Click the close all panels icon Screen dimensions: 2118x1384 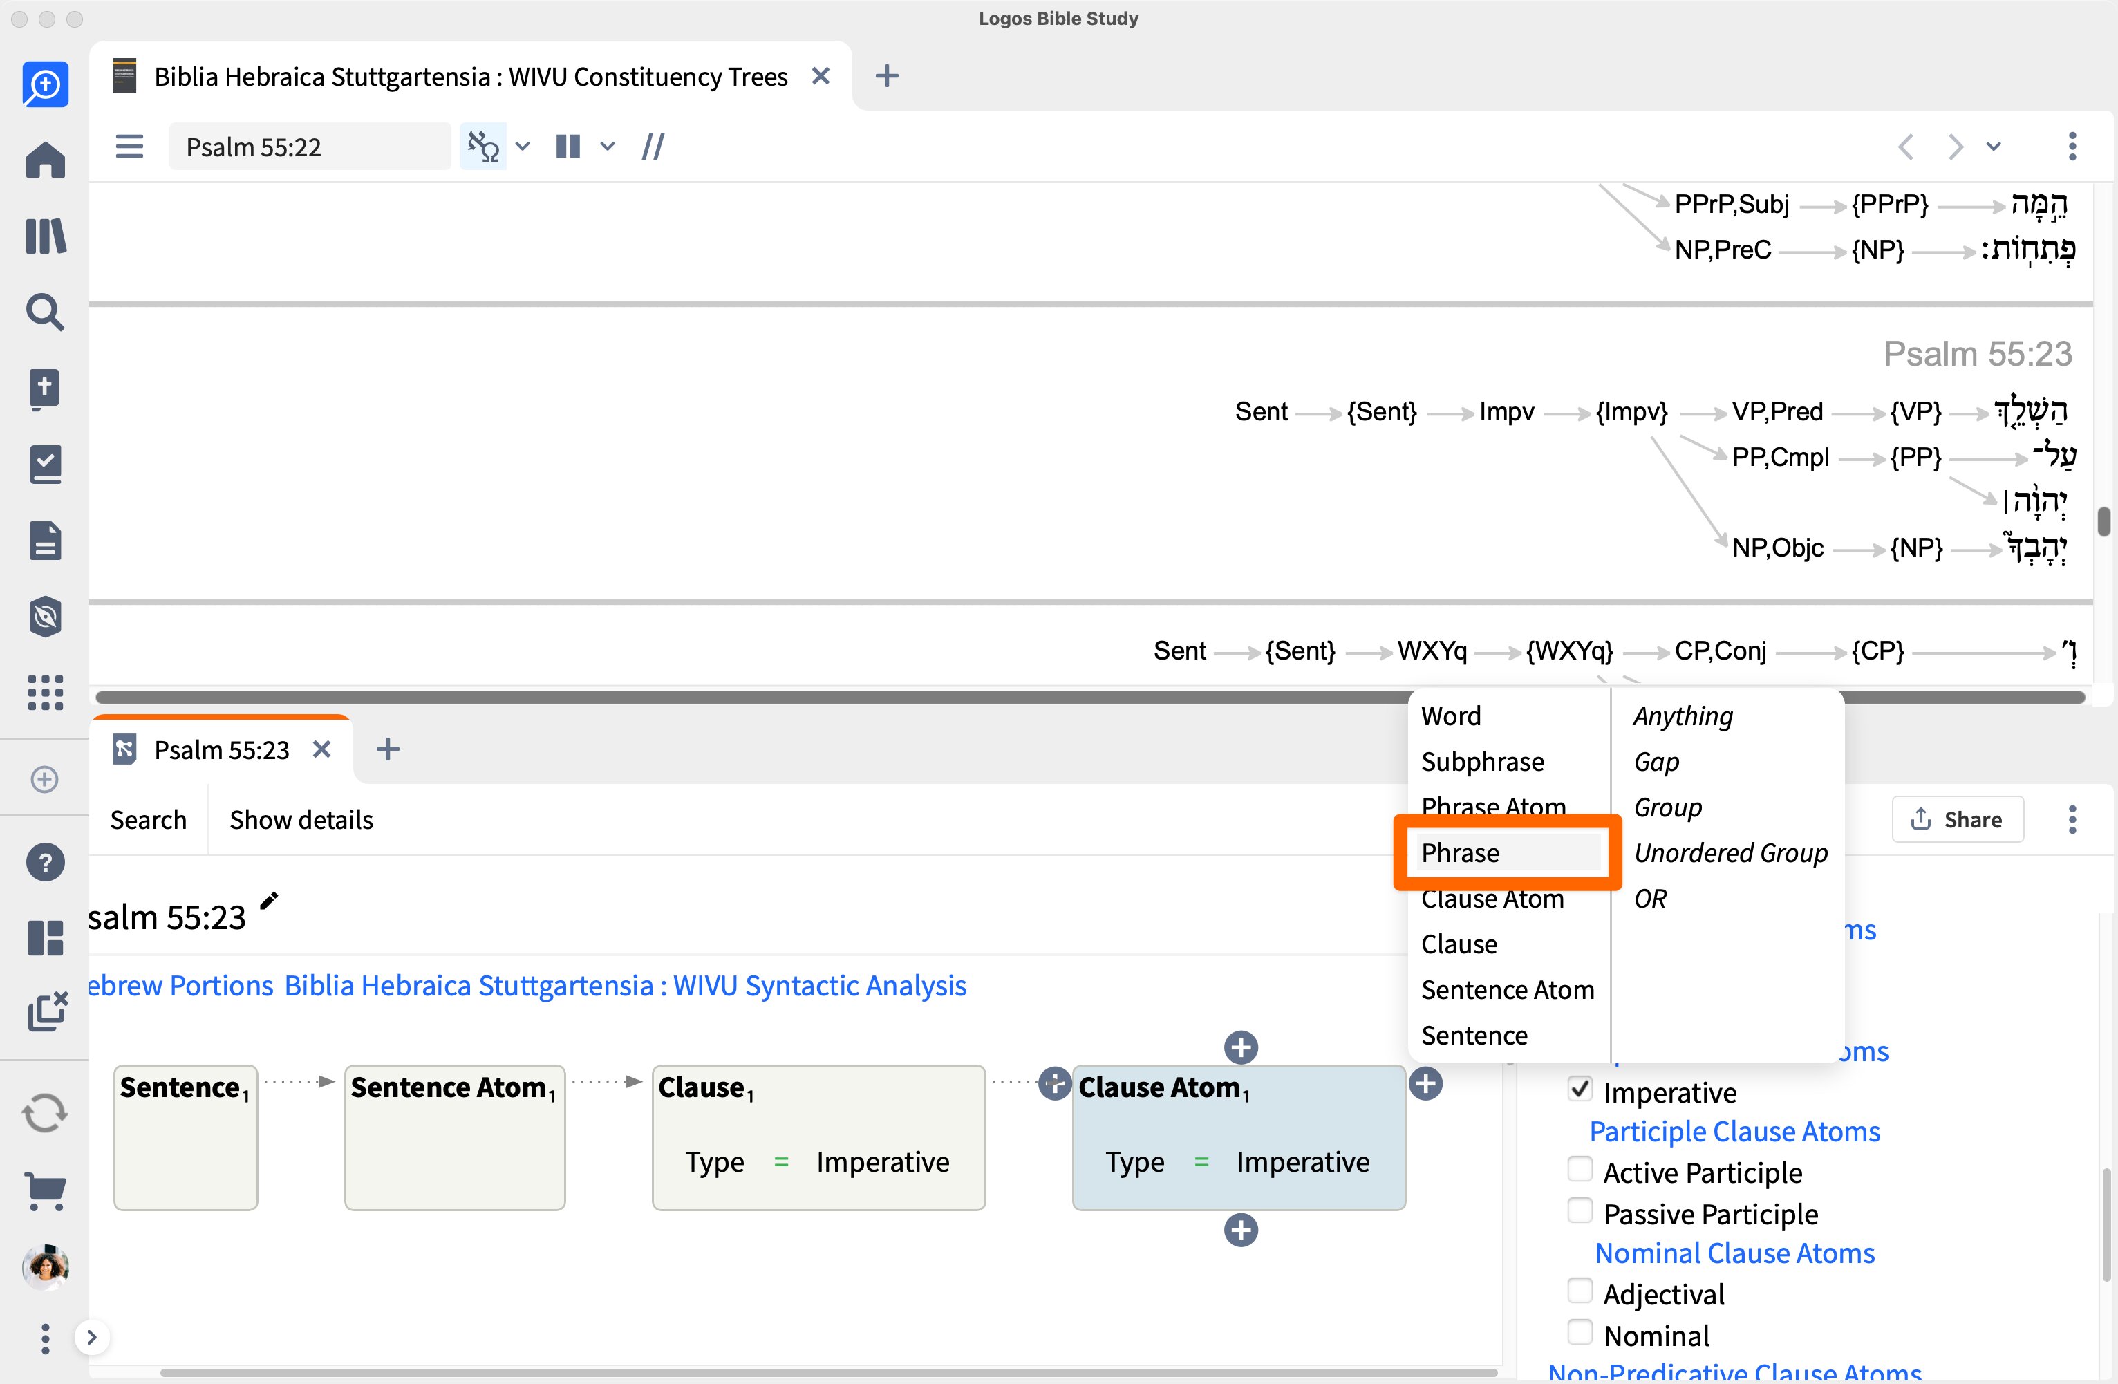coord(46,1012)
